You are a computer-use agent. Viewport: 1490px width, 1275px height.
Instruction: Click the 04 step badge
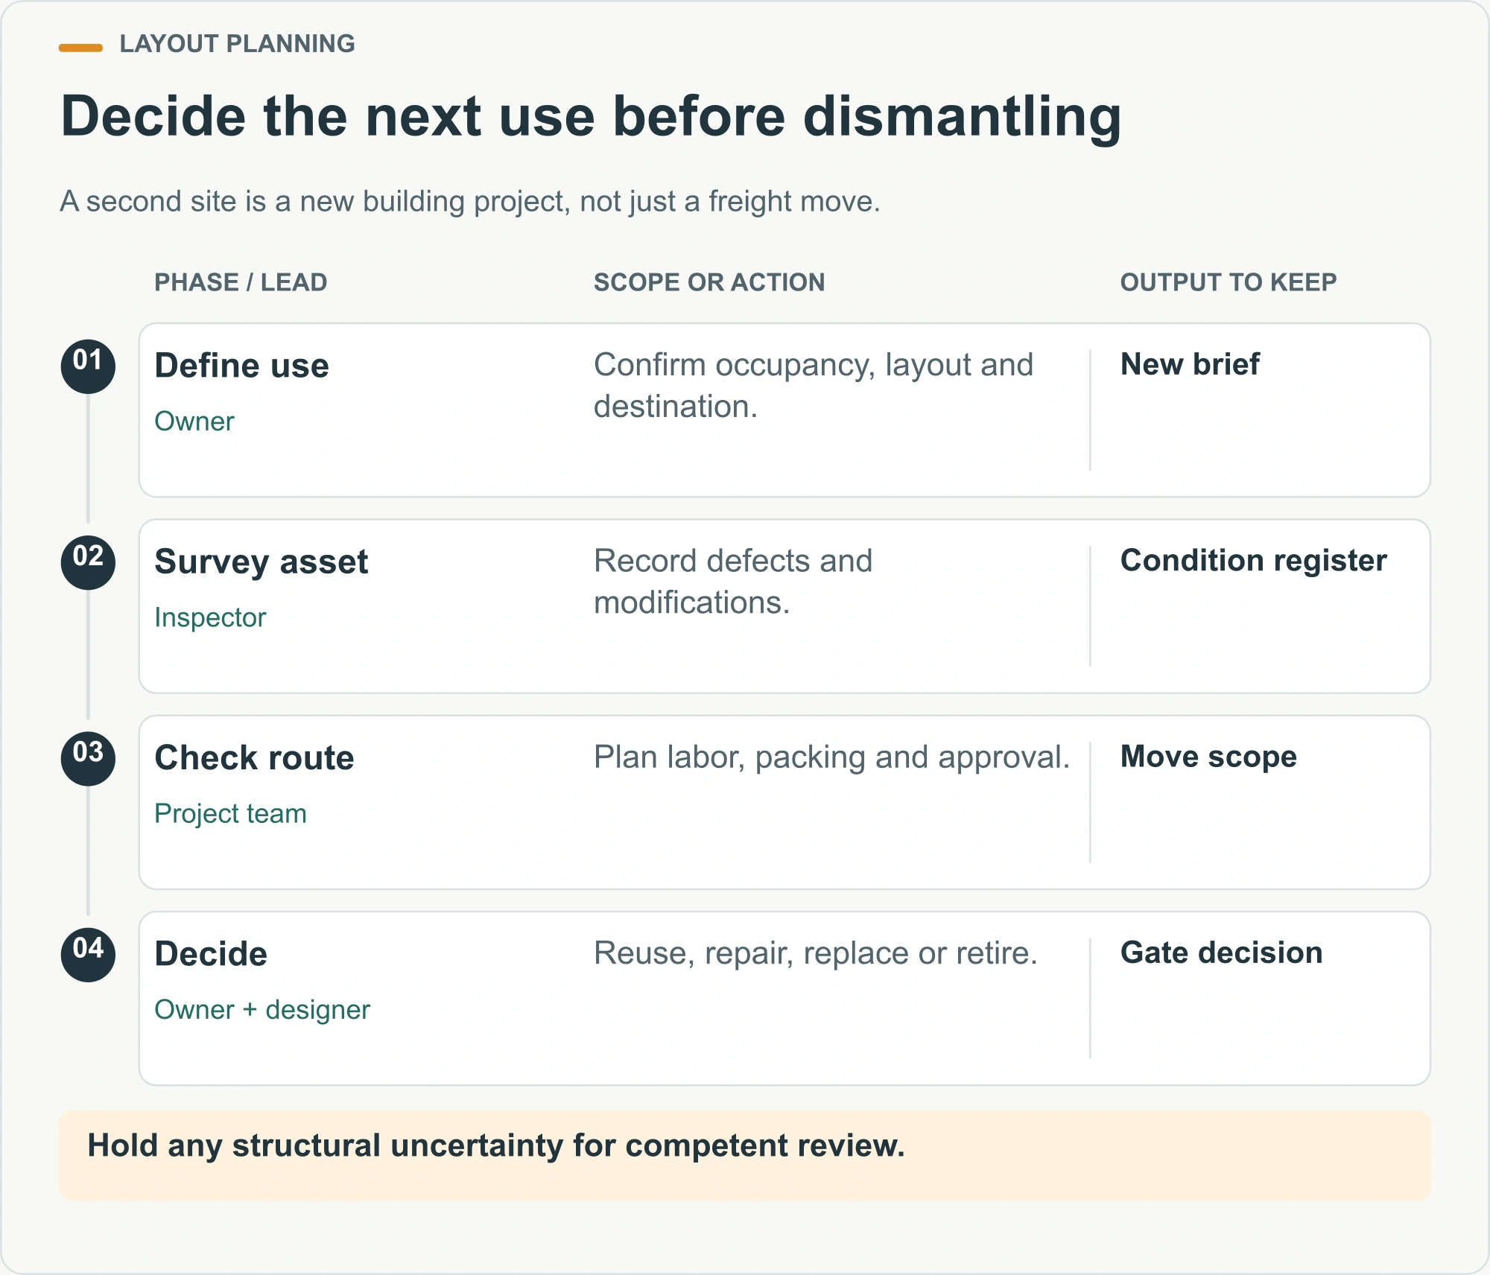point(88,954)
